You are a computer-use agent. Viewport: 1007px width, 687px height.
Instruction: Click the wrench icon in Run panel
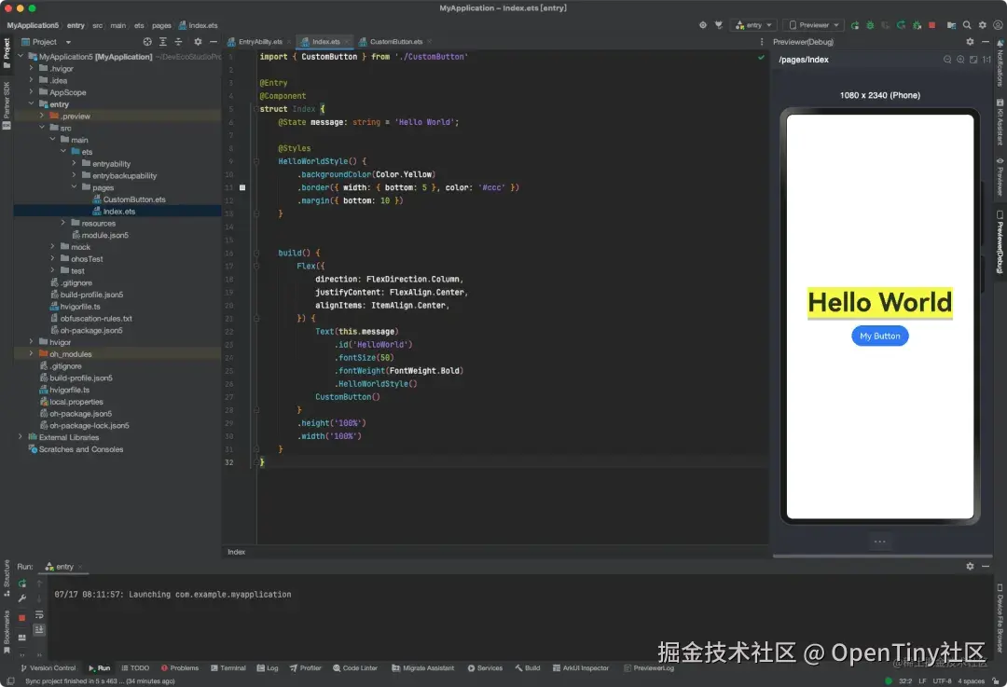point(21,598)
